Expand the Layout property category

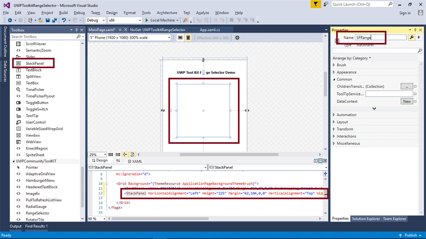click(334, 122)
